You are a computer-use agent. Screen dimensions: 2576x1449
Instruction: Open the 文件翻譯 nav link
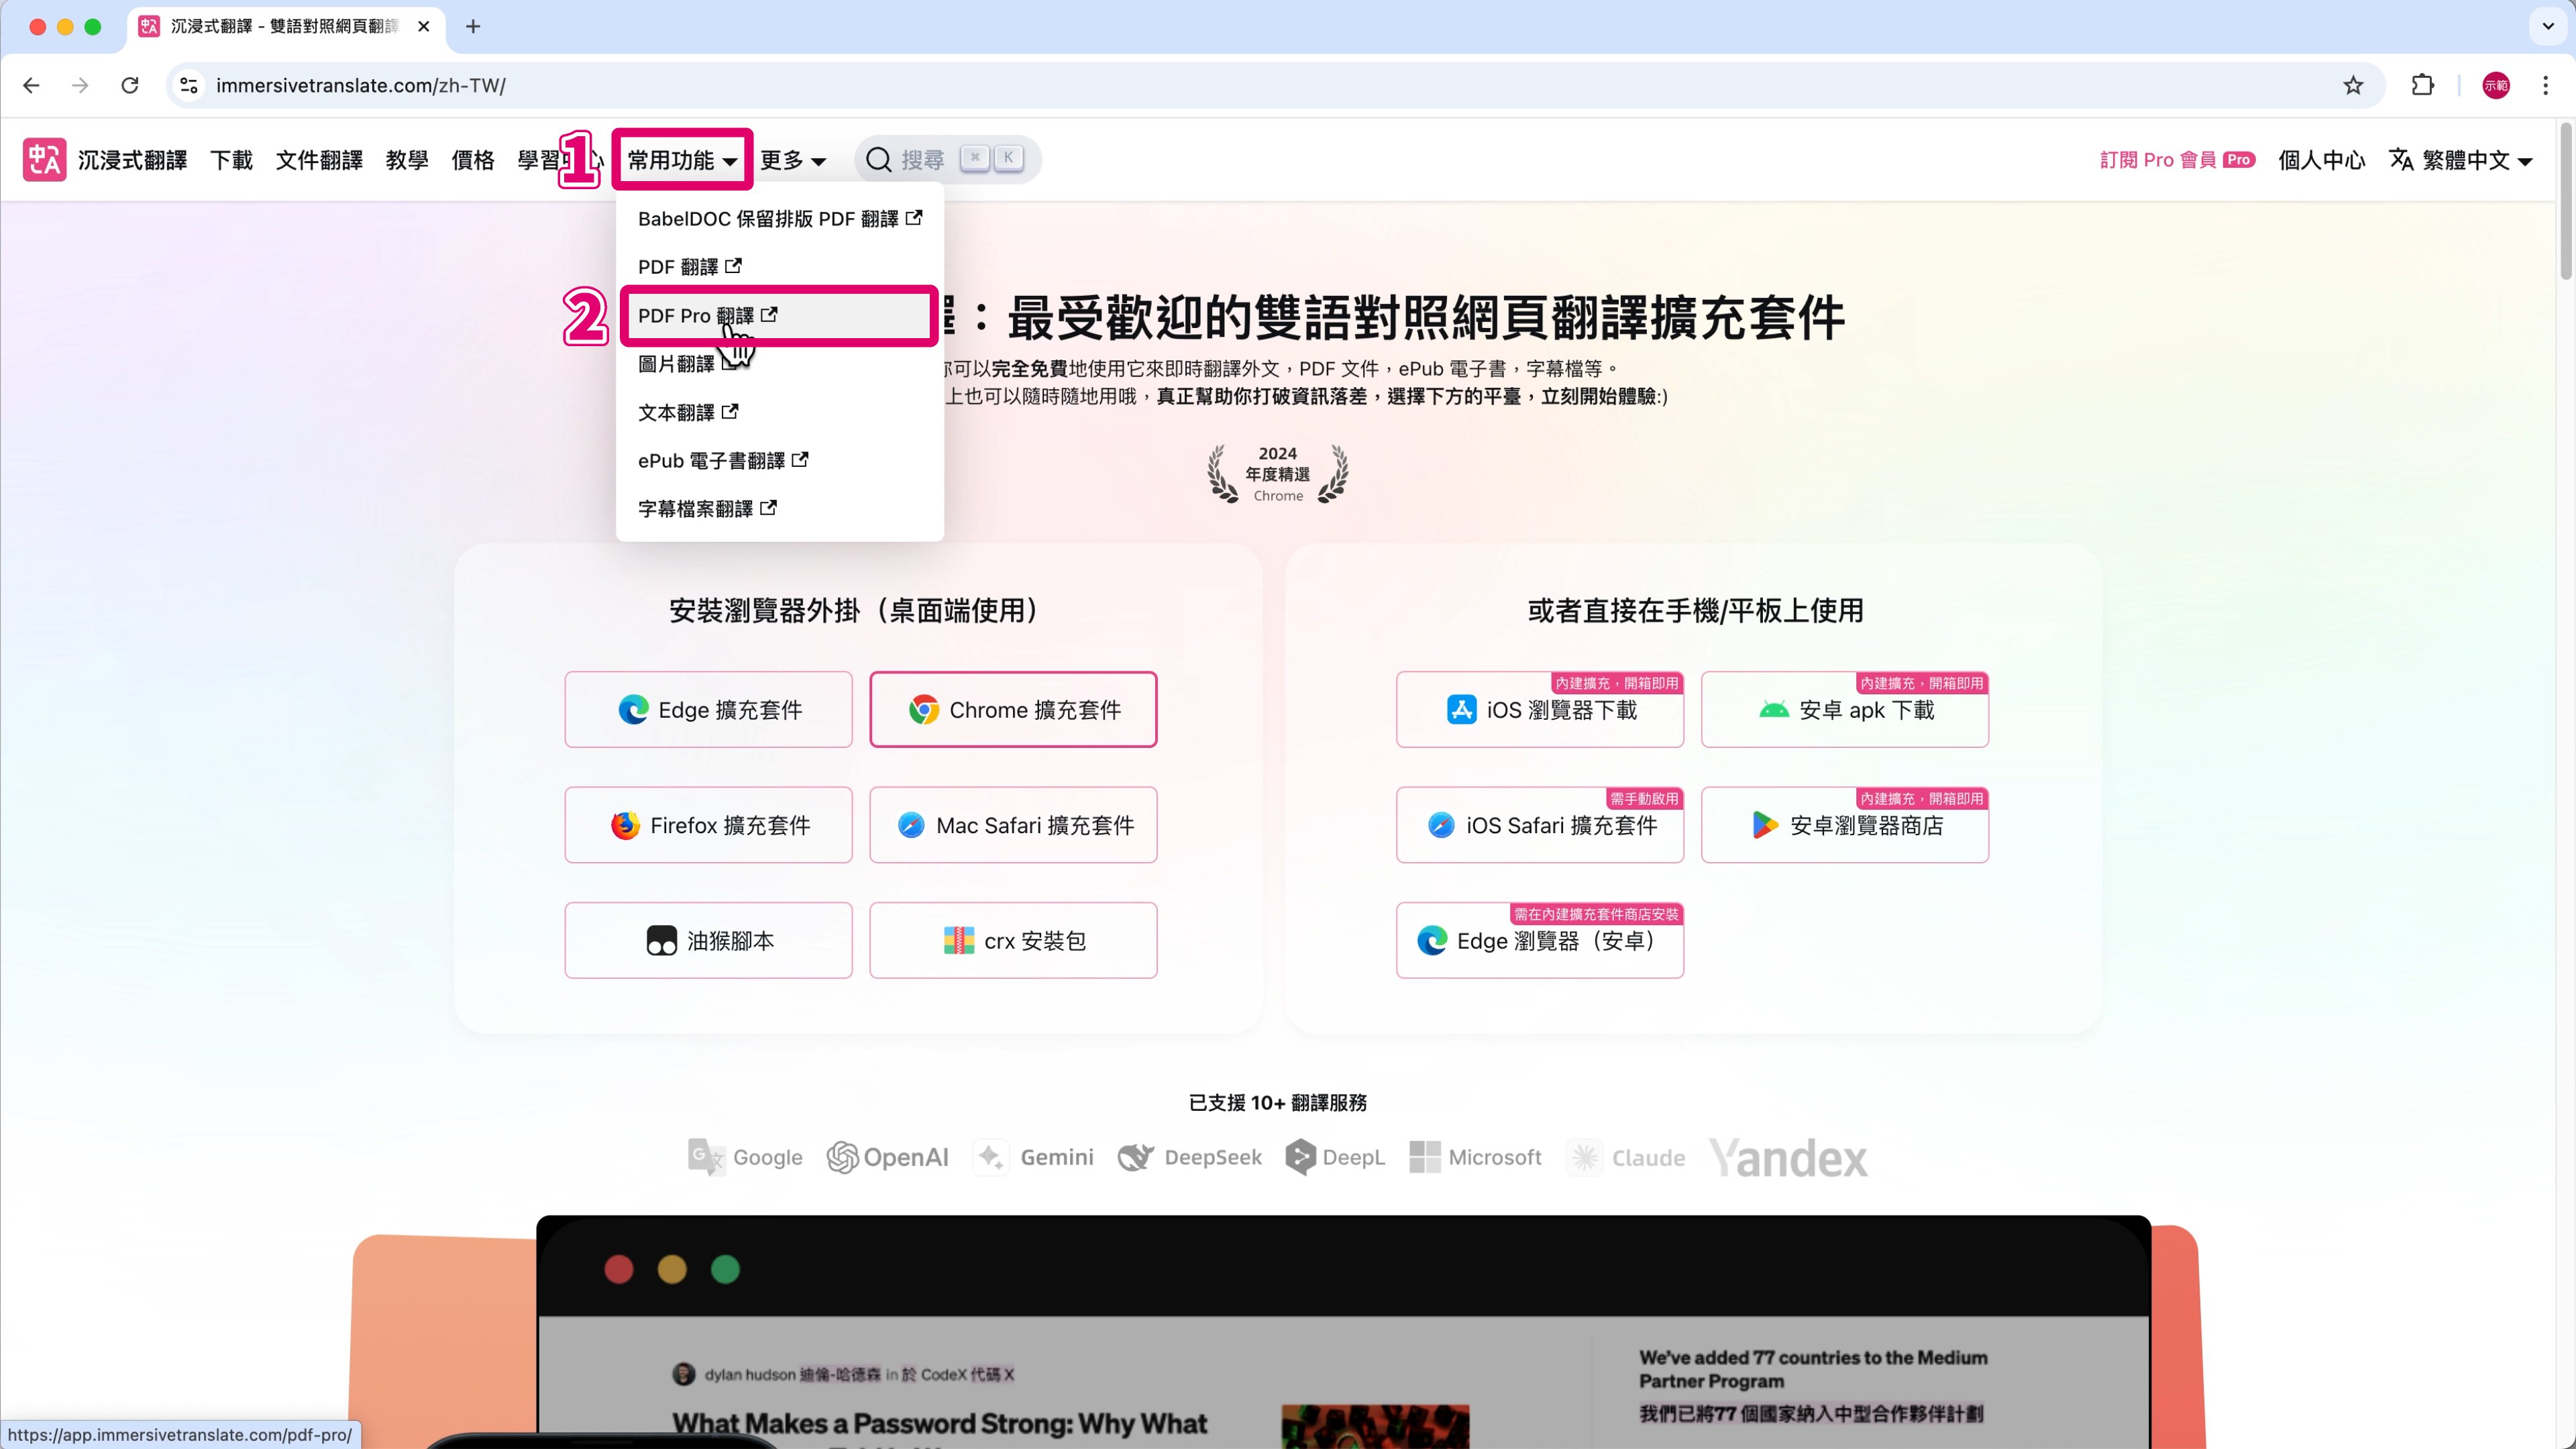pos(319,160)
